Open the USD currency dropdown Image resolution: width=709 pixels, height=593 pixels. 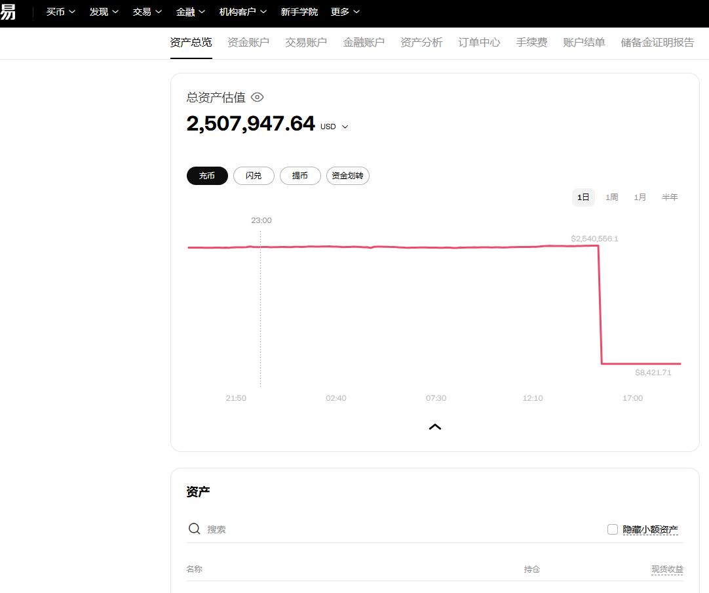(335, 127)
